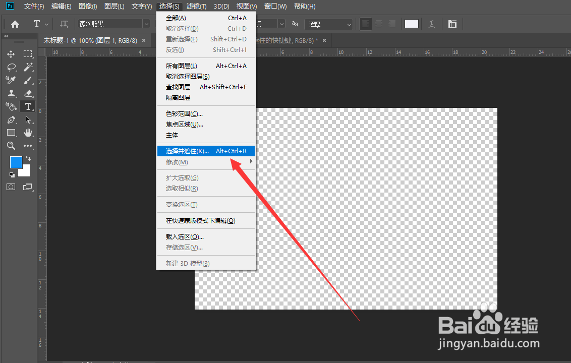Select the Rectangle shape tool

(x=11, y=133)
